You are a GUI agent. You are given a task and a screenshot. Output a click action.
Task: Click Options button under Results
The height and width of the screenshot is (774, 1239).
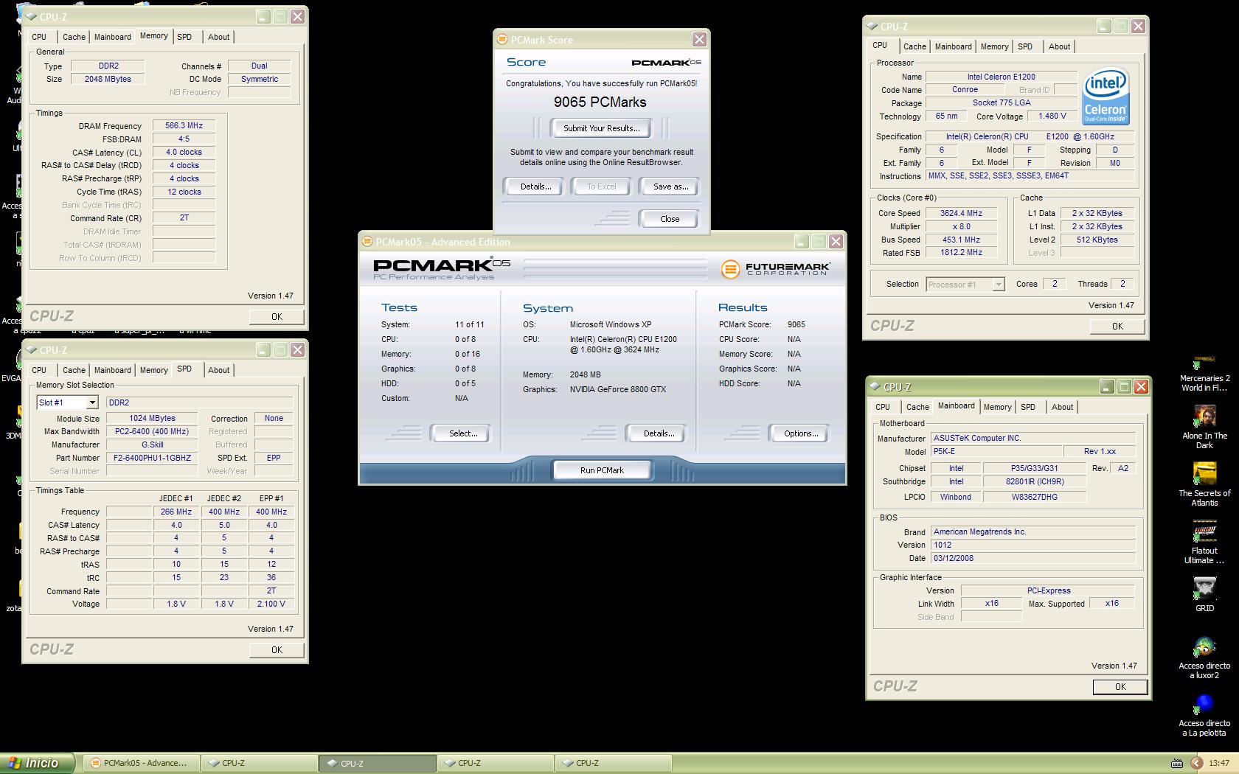pyautogui.click(x=801, y=433)
